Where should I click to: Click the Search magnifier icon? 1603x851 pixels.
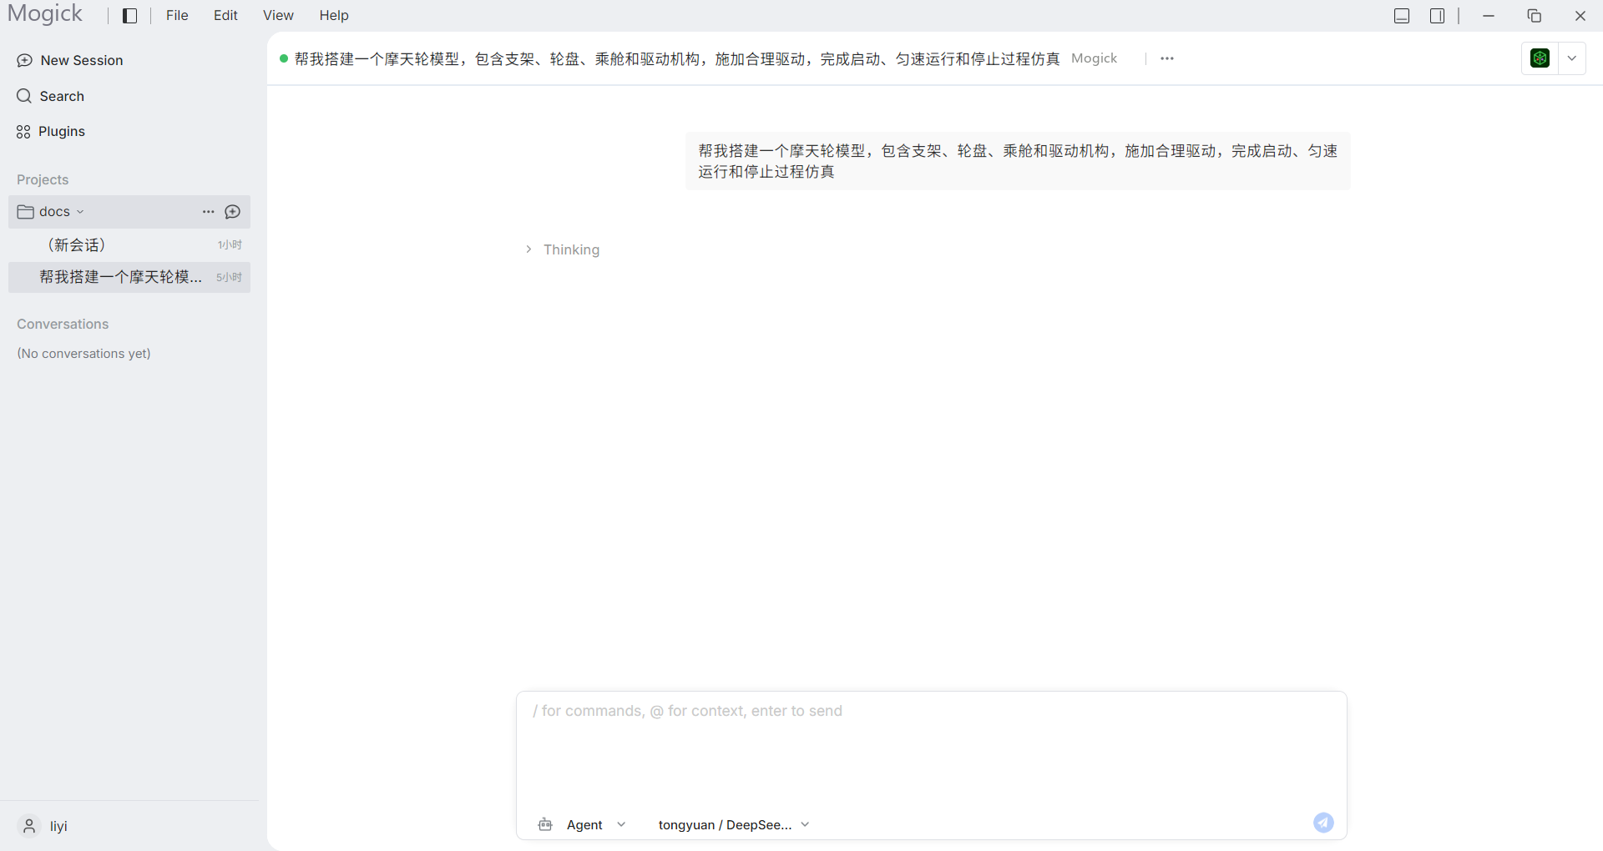24,96
